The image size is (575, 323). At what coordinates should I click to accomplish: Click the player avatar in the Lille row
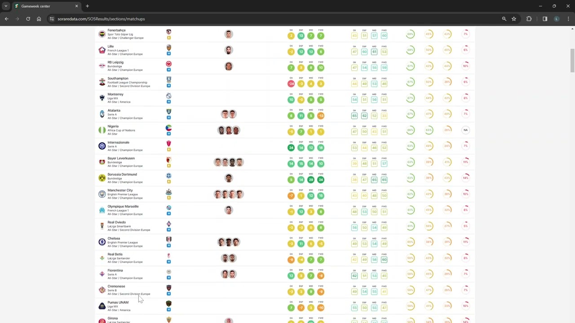(229, 50)
